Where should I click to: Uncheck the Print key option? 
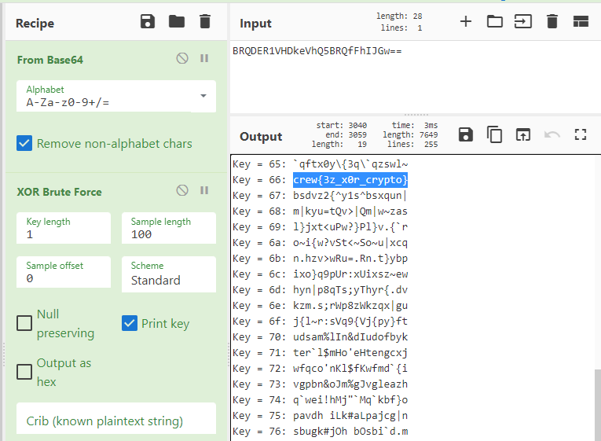click(130, 323)
